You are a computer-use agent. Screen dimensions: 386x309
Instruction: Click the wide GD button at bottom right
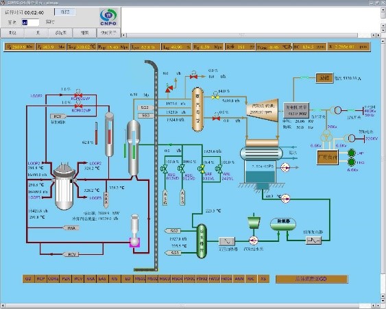pos(311,279)
